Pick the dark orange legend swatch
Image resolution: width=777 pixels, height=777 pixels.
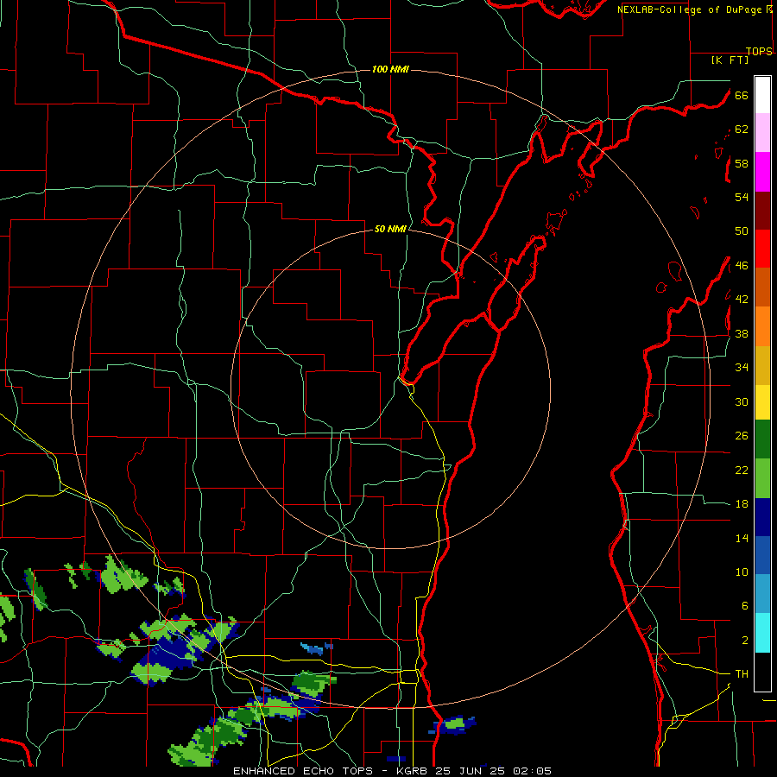[762, 287]
